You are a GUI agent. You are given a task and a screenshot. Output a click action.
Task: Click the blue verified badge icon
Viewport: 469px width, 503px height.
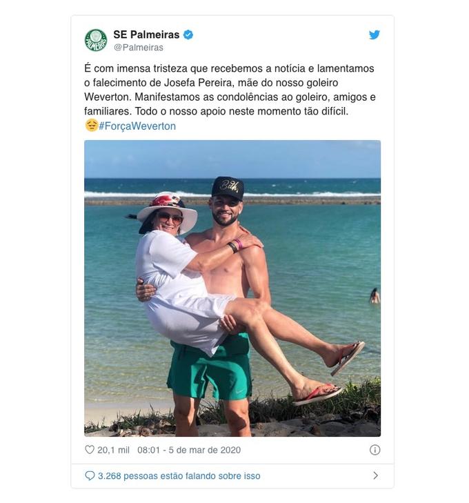188,34
